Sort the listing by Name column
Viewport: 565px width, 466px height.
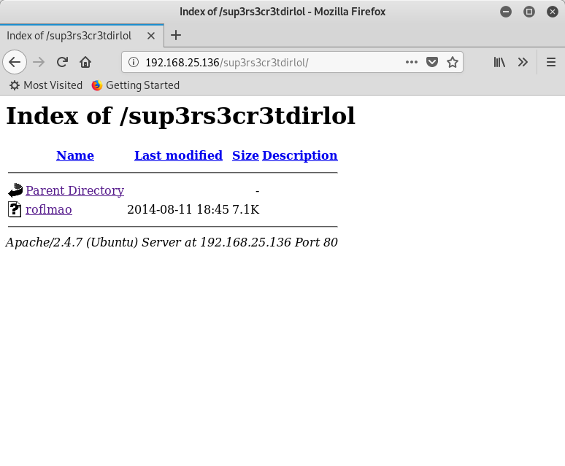(75, 155)
